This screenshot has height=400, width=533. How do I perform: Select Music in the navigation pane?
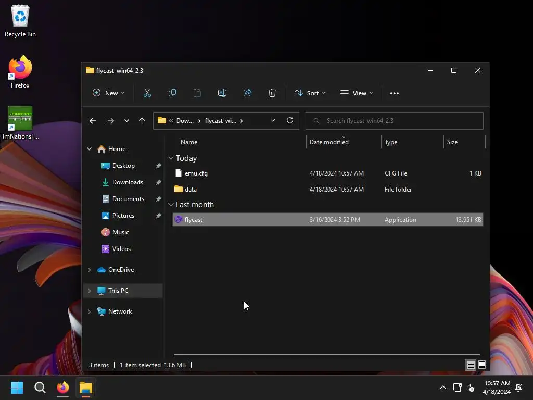(x=120, y=232)
